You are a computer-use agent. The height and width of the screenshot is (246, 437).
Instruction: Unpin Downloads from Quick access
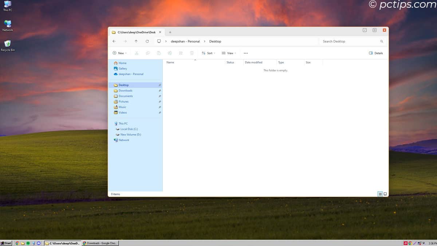(x=160, y=90)
